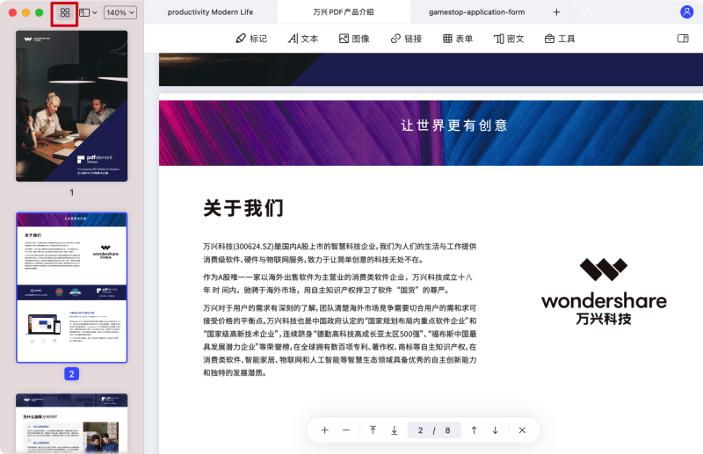Switch to productivity Modern Life tab
The height and width of the screenshot is (454, 703).
point(210,12)
